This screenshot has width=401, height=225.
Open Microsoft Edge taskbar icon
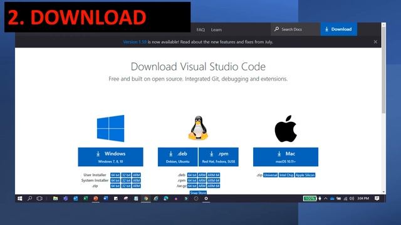pyautogui.click(x=165, y=199)
